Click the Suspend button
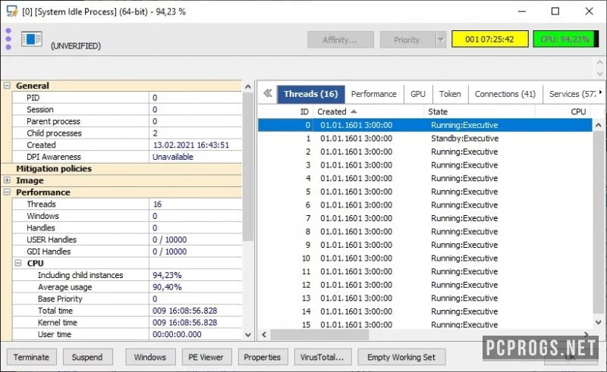607x372 pixels. [87, 357]
